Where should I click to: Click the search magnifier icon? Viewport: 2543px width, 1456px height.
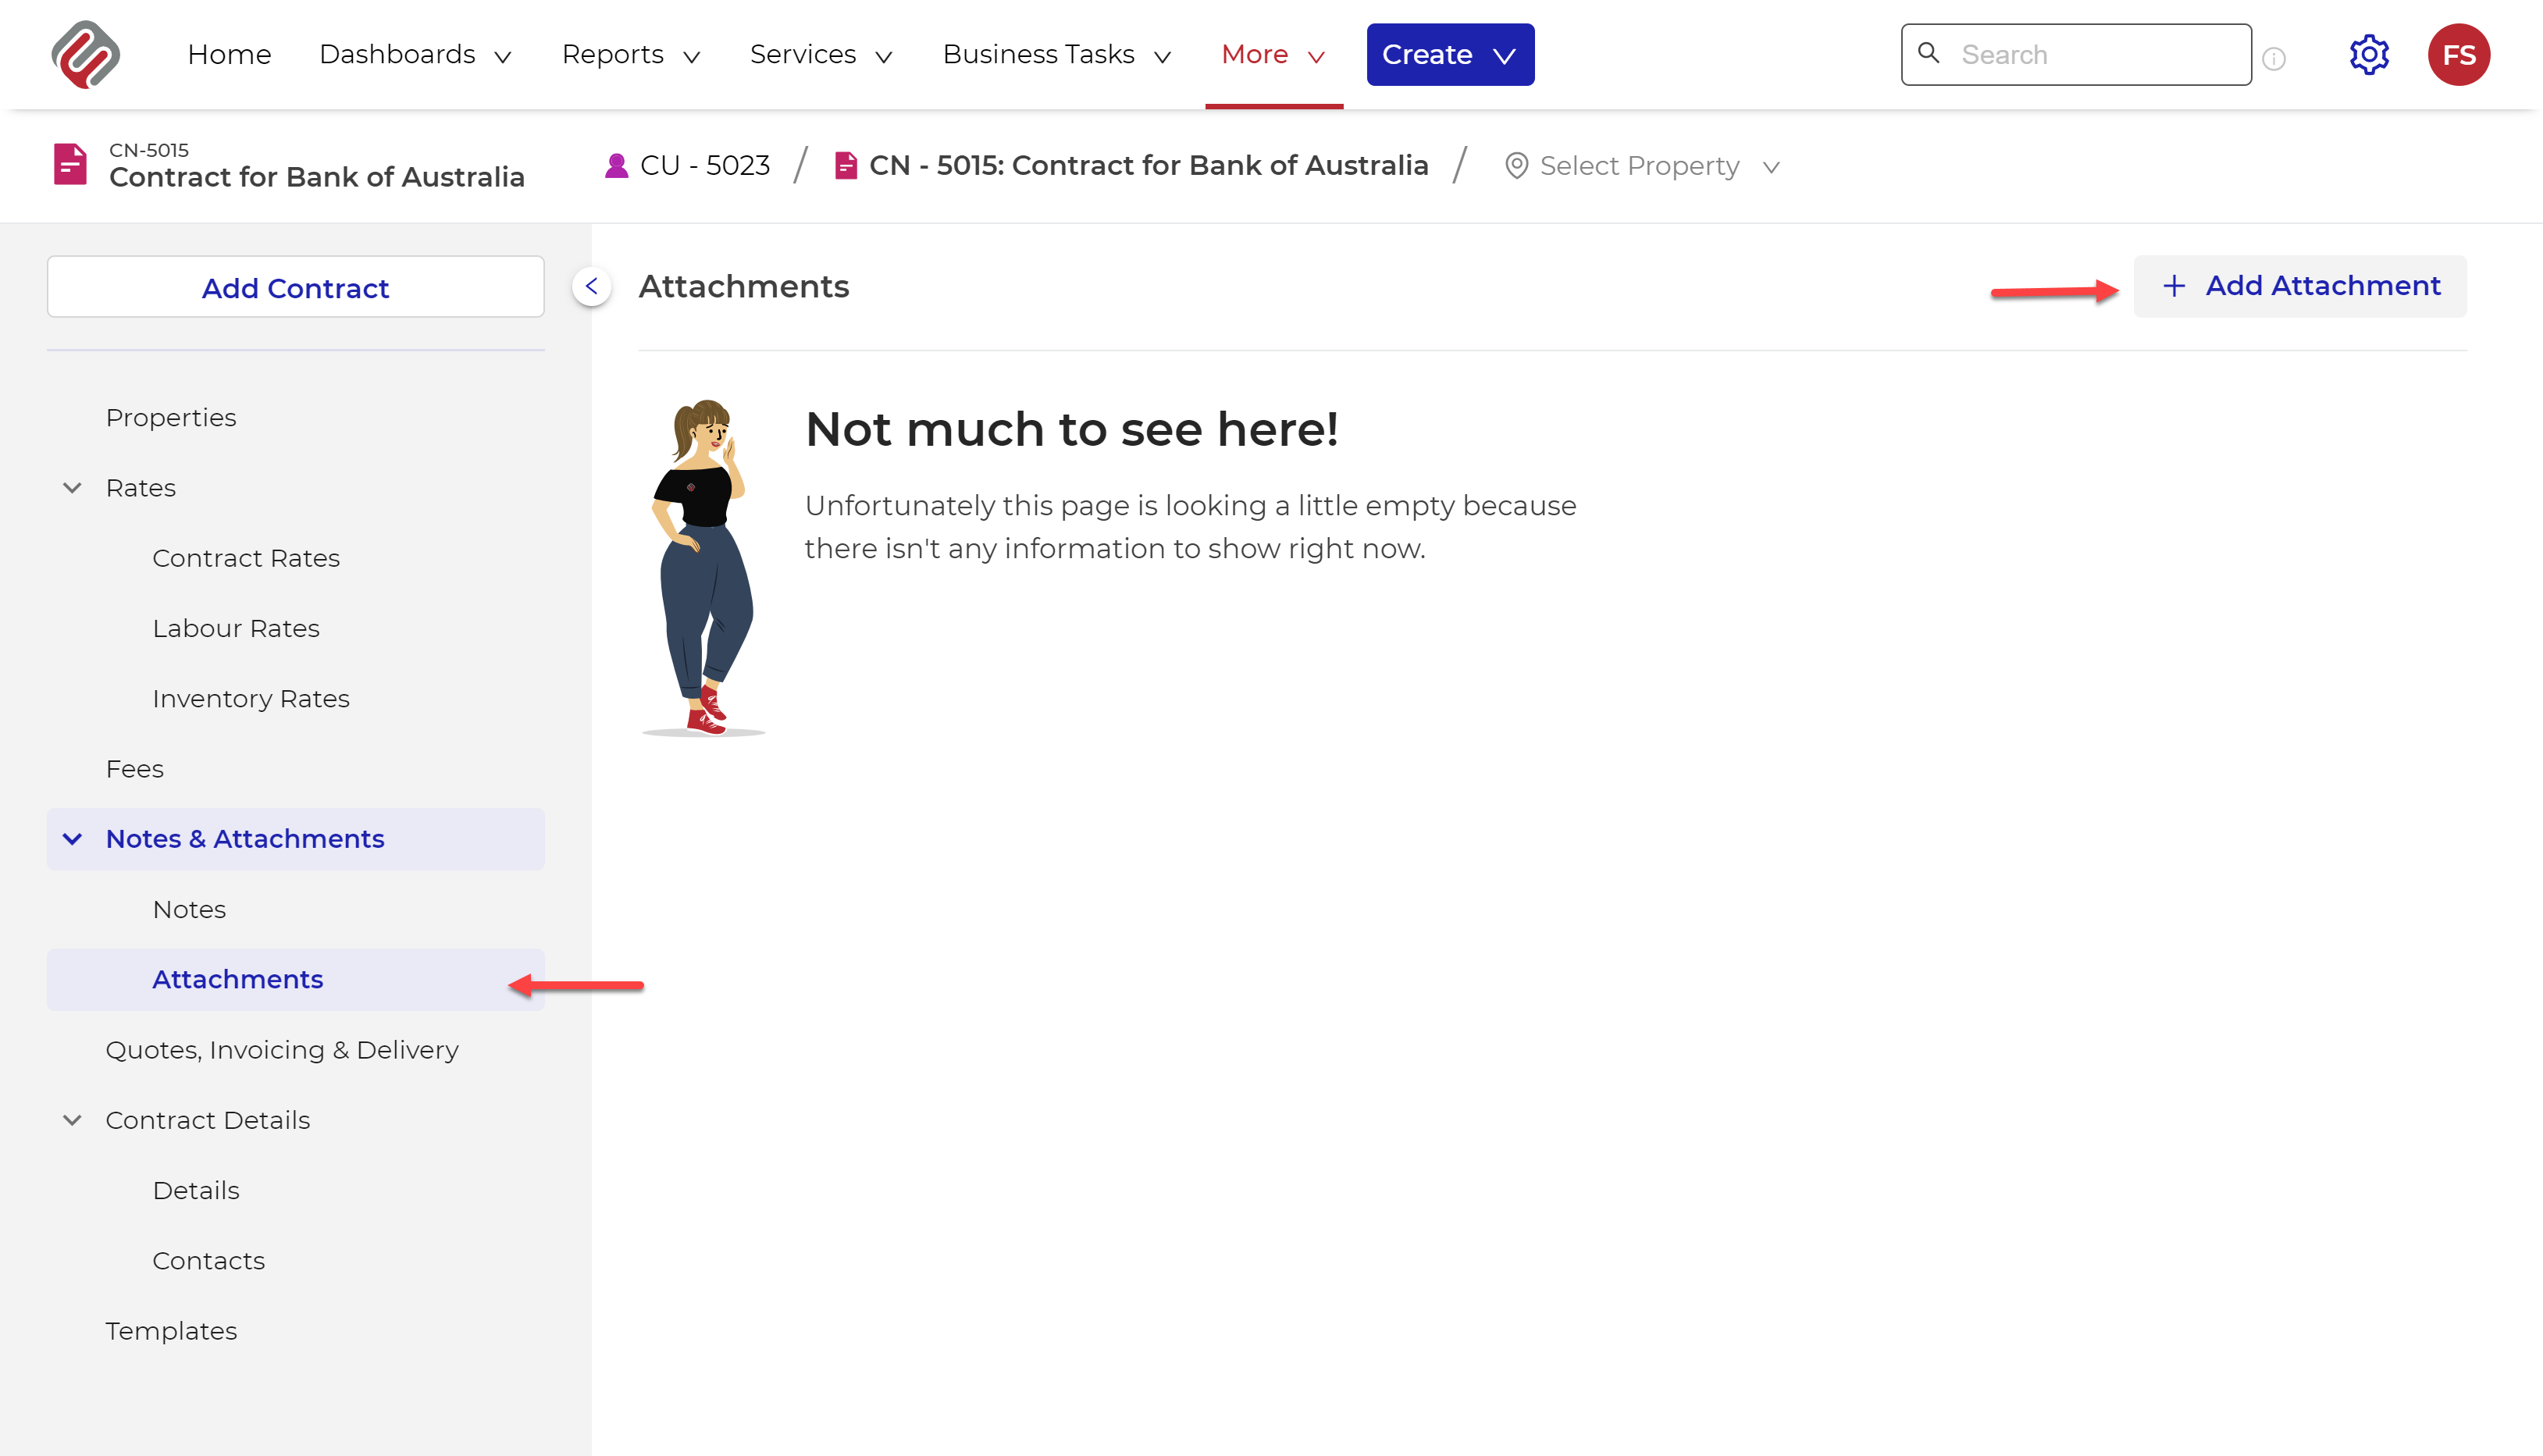click(x=1928, y=53)
